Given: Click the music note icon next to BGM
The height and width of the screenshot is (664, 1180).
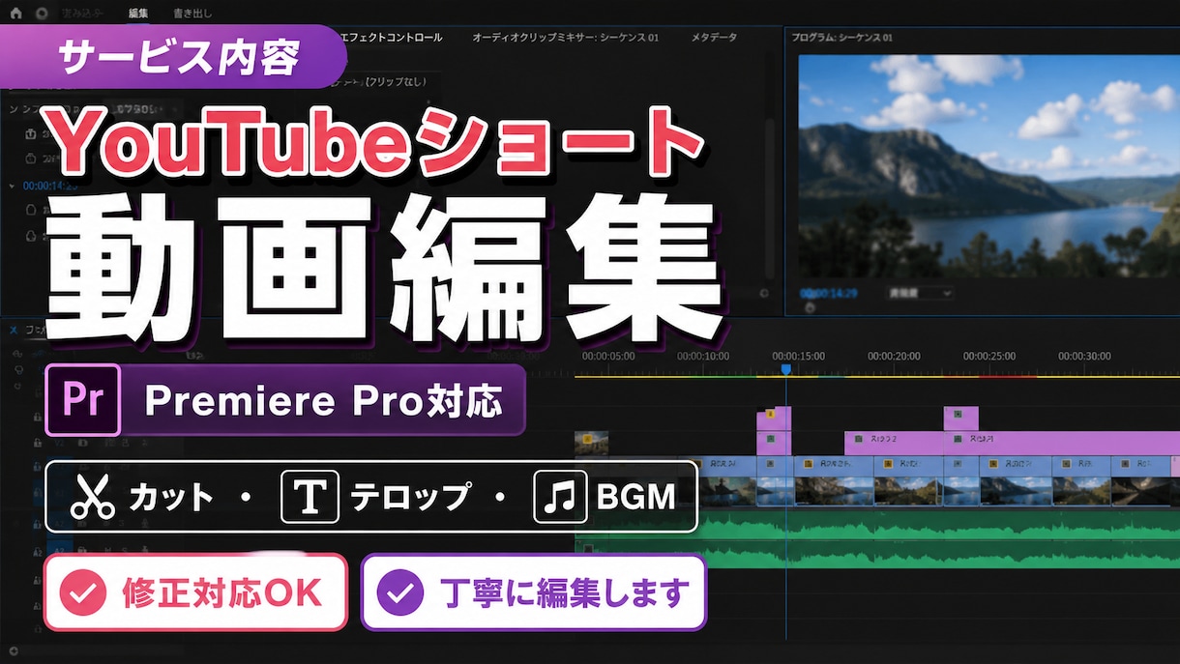Looking at the screenshot, I should 561,497.
